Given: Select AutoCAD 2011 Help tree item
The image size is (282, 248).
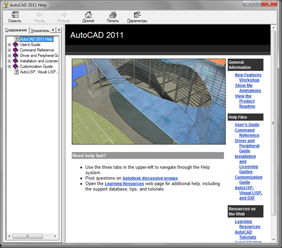Looking at the screenshot, I should click(x=36, y=39).
